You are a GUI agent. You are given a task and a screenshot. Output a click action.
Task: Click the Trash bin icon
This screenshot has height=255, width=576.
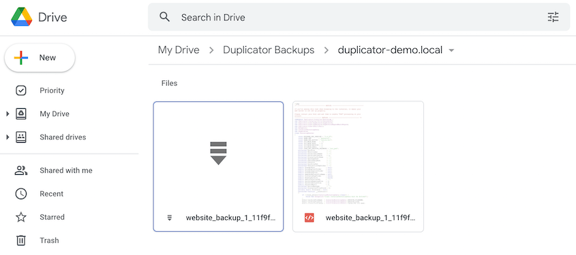[x=21, y=240]
